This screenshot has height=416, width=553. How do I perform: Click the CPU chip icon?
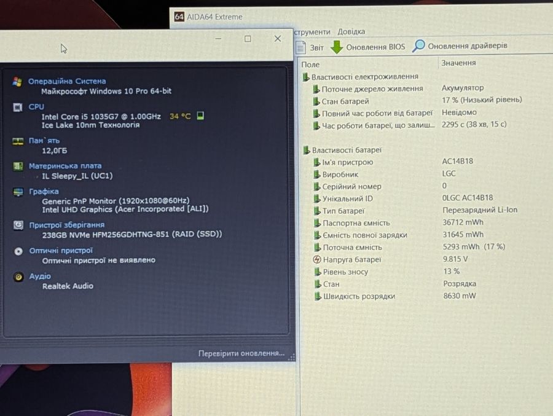(x=18, y=108)
